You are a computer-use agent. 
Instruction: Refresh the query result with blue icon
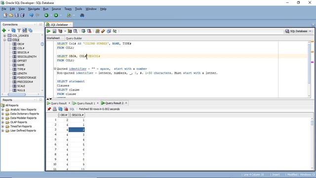coord(60,109)
